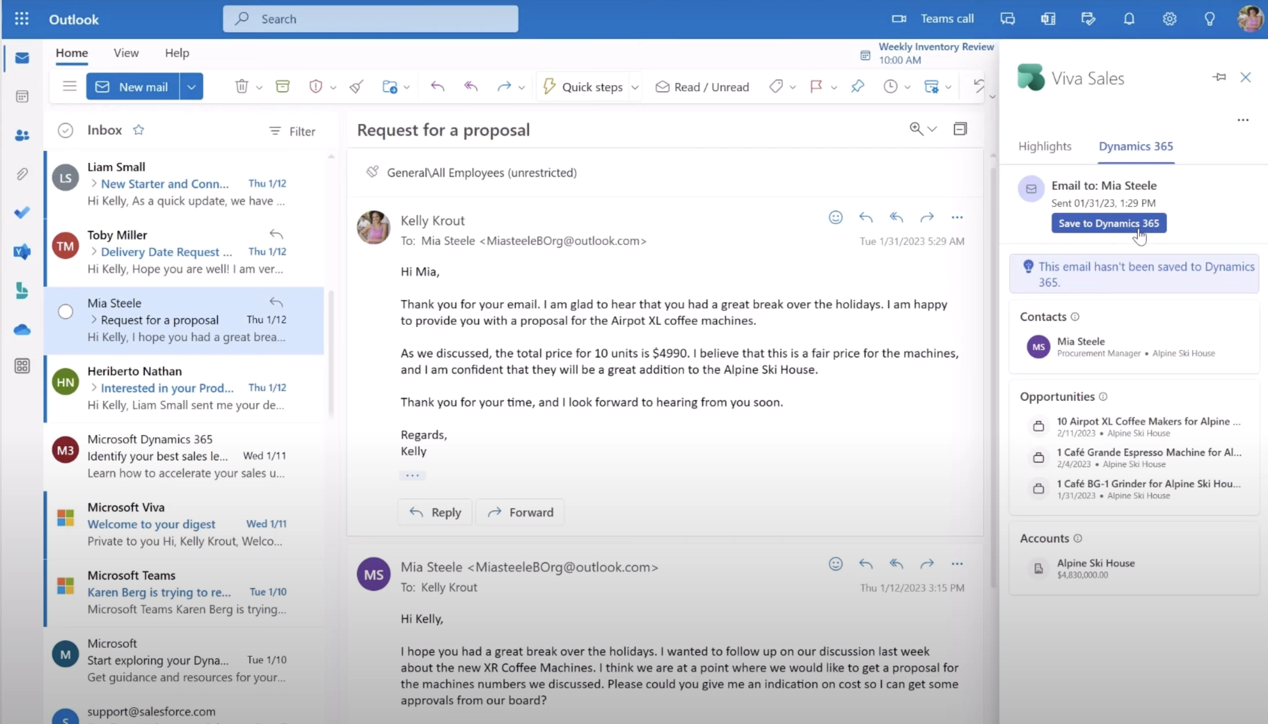This screenshot has width=1268, height=724.
Task: Expand New Starter conversation thread
Action: point(93,183)
